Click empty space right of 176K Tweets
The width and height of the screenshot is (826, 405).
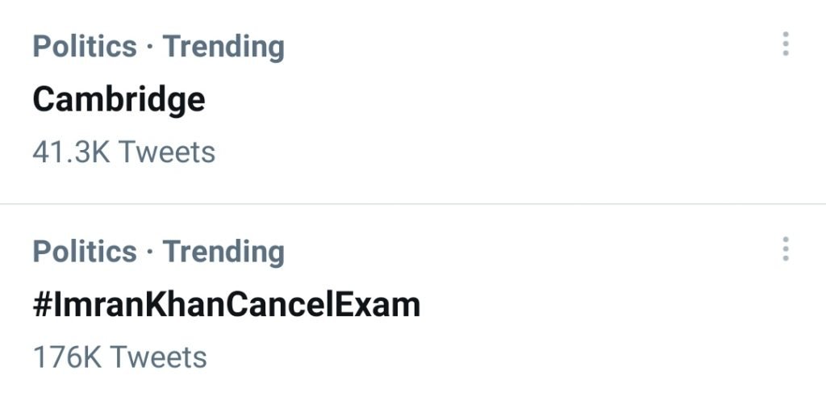tap(484, 357)
